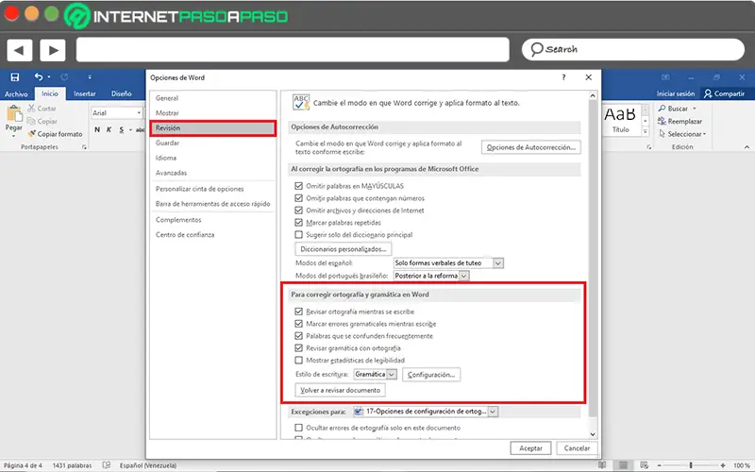Click the Undo icon in Word title bar

[39, 77]
